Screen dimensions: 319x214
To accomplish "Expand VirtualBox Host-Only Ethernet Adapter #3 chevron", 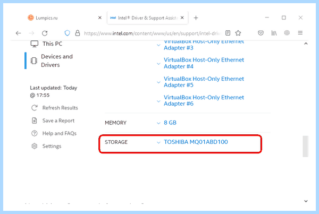I will pyautogui.click(x=158, y=45).
